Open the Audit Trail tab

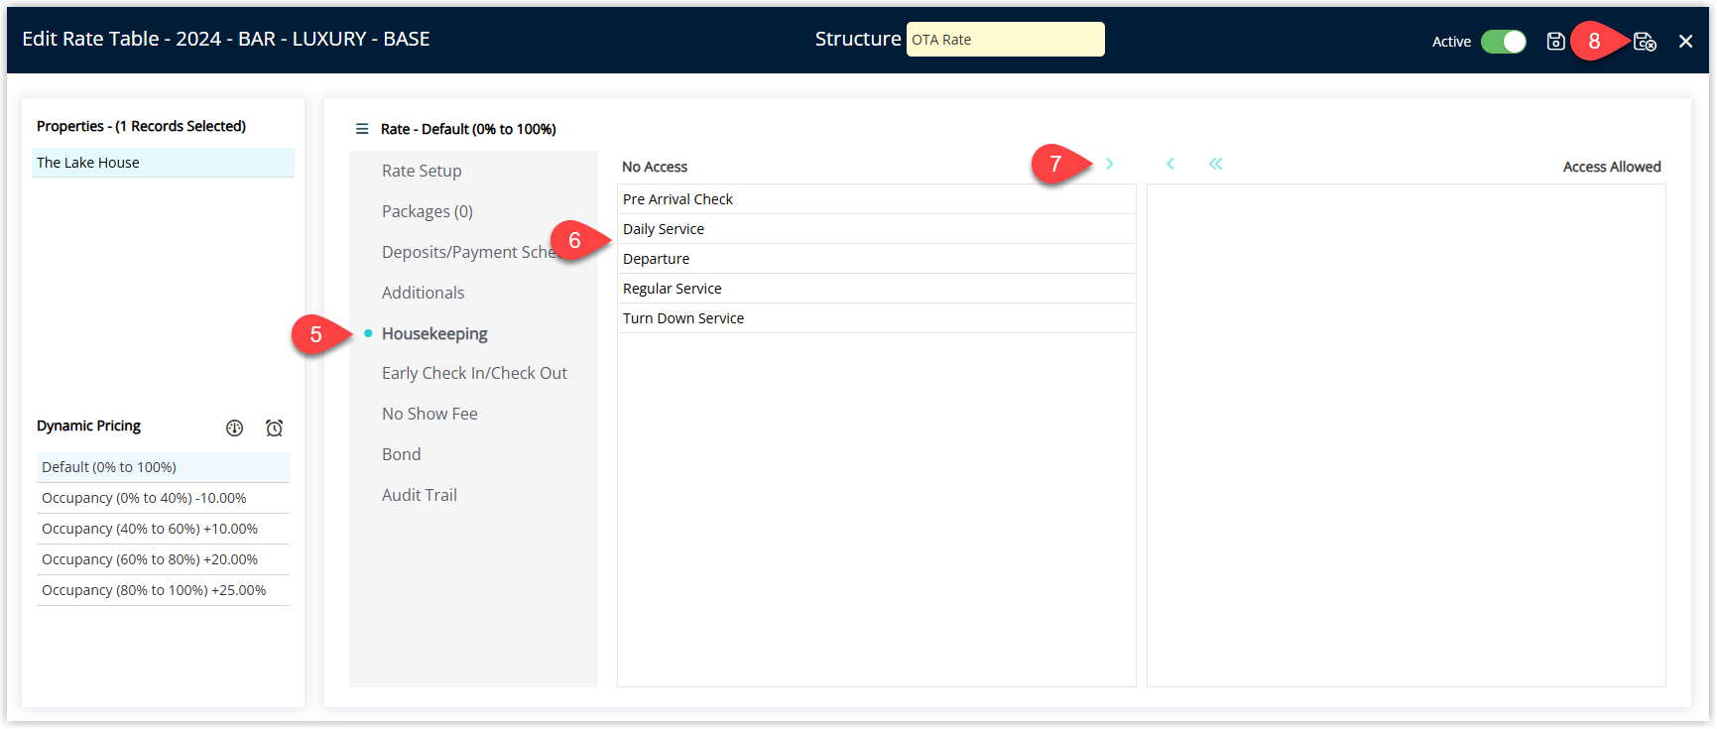click(x=420, y=495)
